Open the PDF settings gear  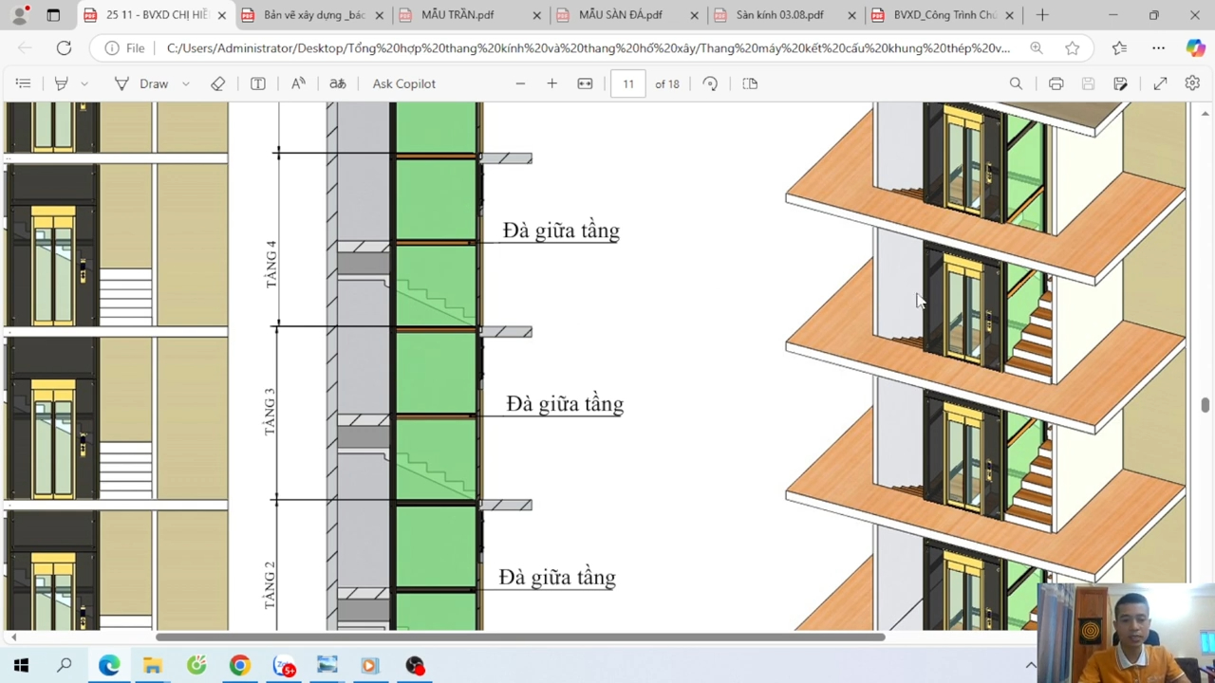[1192, 83]
